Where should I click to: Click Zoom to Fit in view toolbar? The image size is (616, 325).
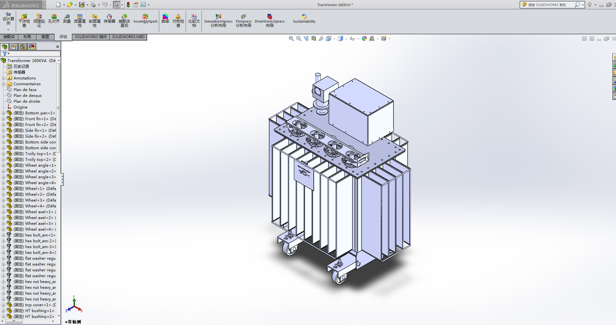[291, 38]
